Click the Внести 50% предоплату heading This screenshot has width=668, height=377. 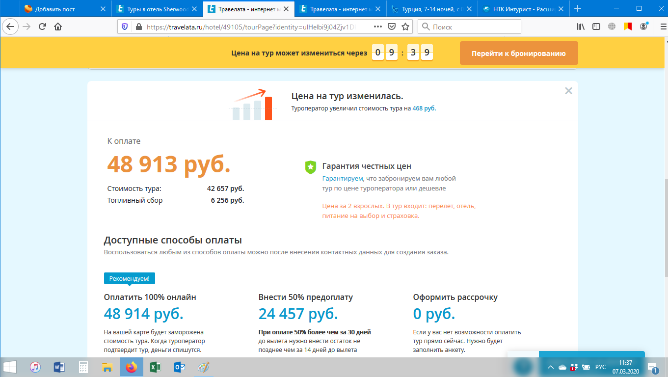(x=306, y=297)
